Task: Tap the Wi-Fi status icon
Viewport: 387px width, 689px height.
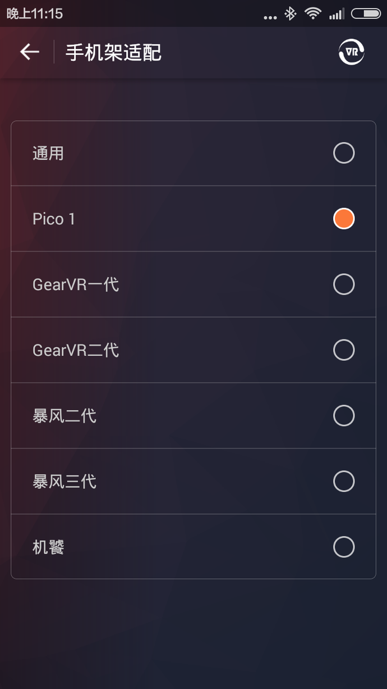Action: click(x=312, y=13)
